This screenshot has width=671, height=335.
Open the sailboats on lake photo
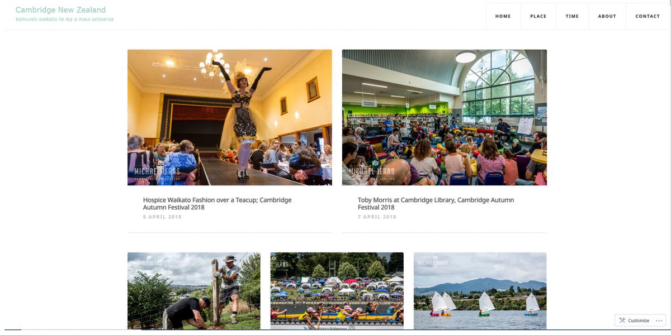[480, 291]
